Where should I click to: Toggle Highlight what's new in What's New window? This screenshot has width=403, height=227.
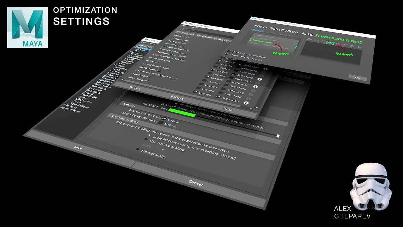(229, 50)
